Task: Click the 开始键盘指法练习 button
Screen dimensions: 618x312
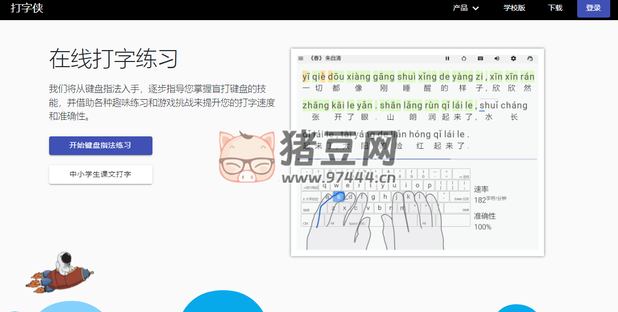Action: point(100,146)
